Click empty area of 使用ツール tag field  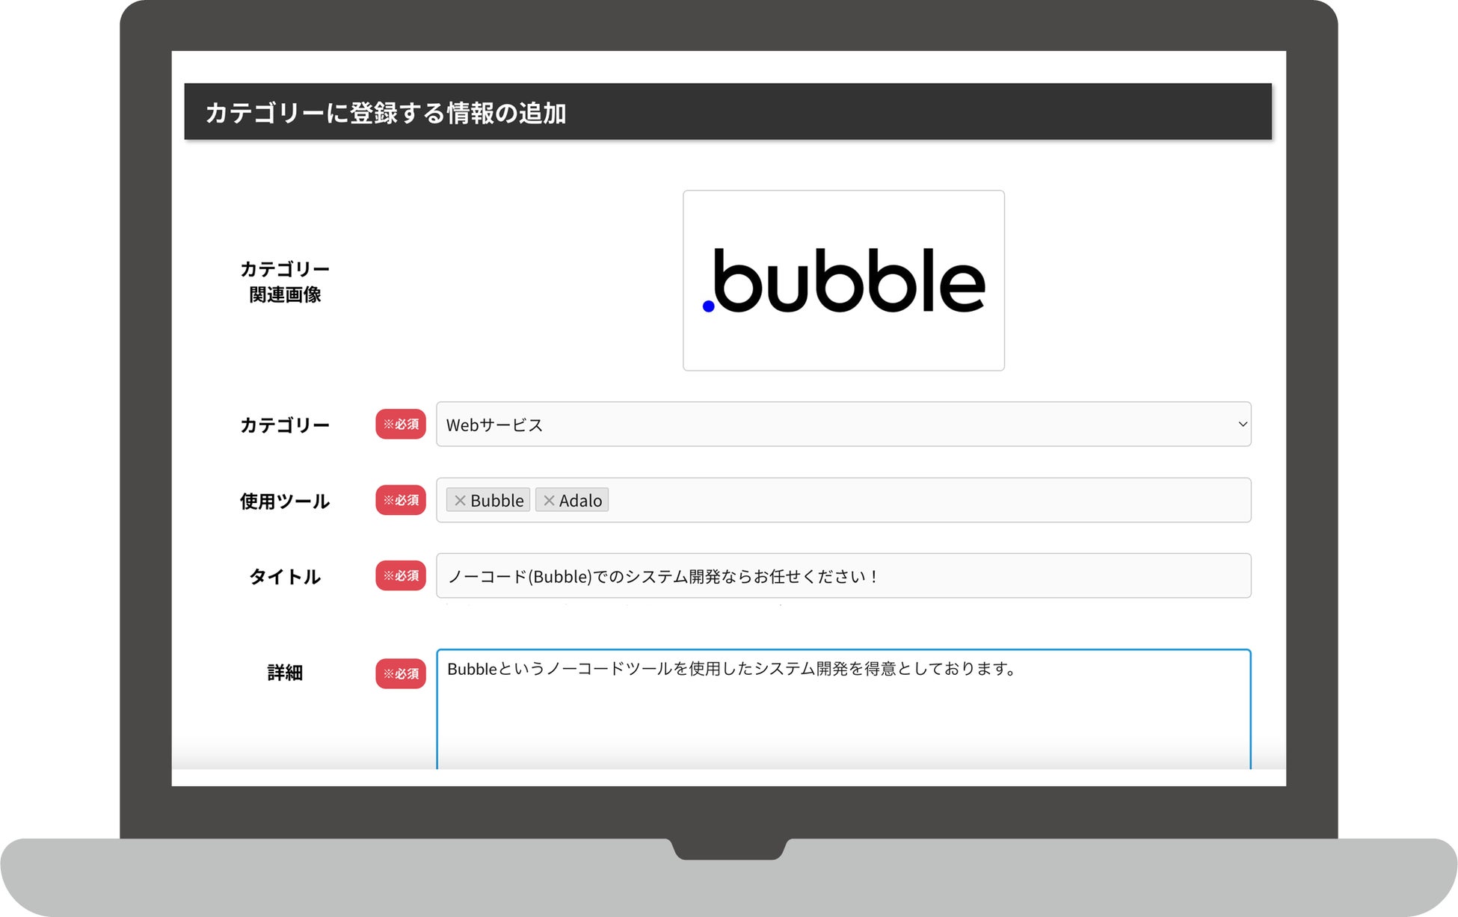click(x=927, y=501)
